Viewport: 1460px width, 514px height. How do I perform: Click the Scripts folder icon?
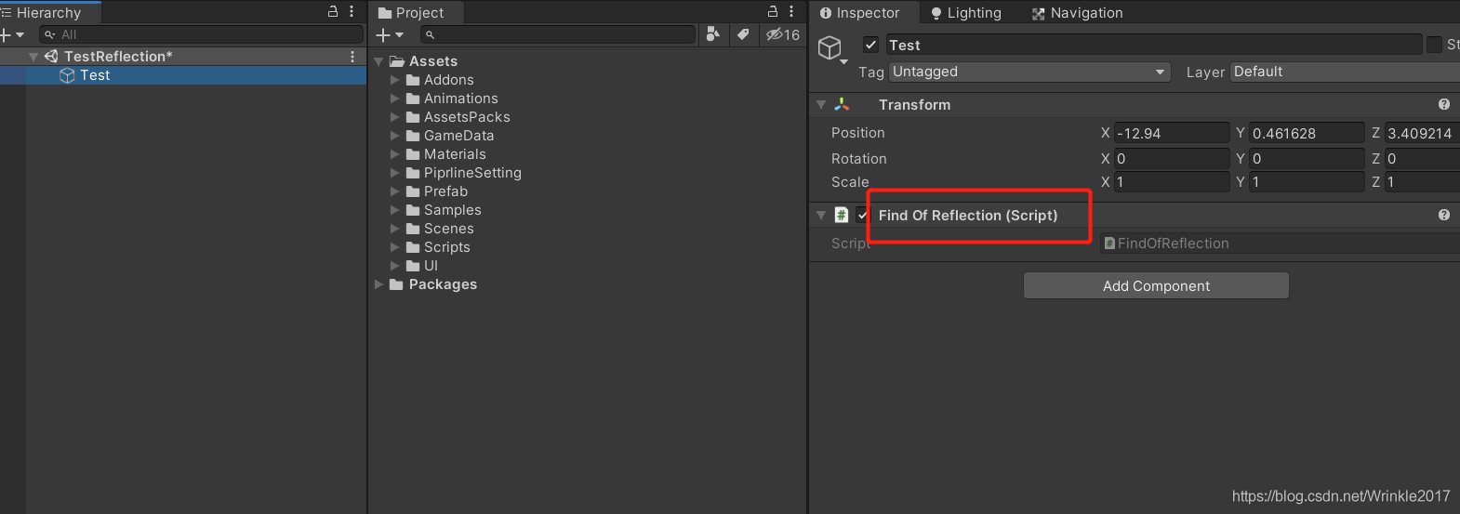click(413, 247)
